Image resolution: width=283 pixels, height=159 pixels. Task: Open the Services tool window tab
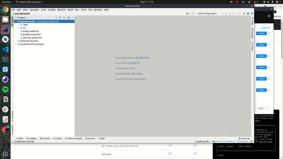click(x=90, y=138)
